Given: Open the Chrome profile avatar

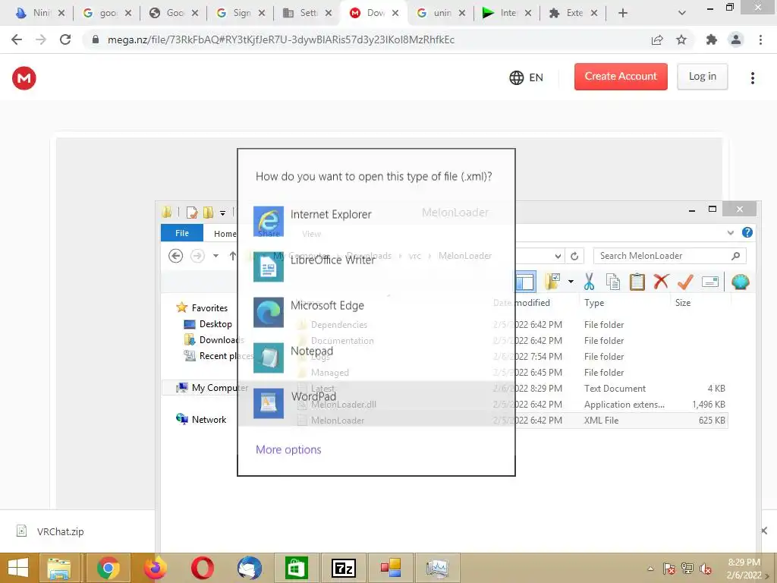Looking at the screenshot, I should (736, 39).
